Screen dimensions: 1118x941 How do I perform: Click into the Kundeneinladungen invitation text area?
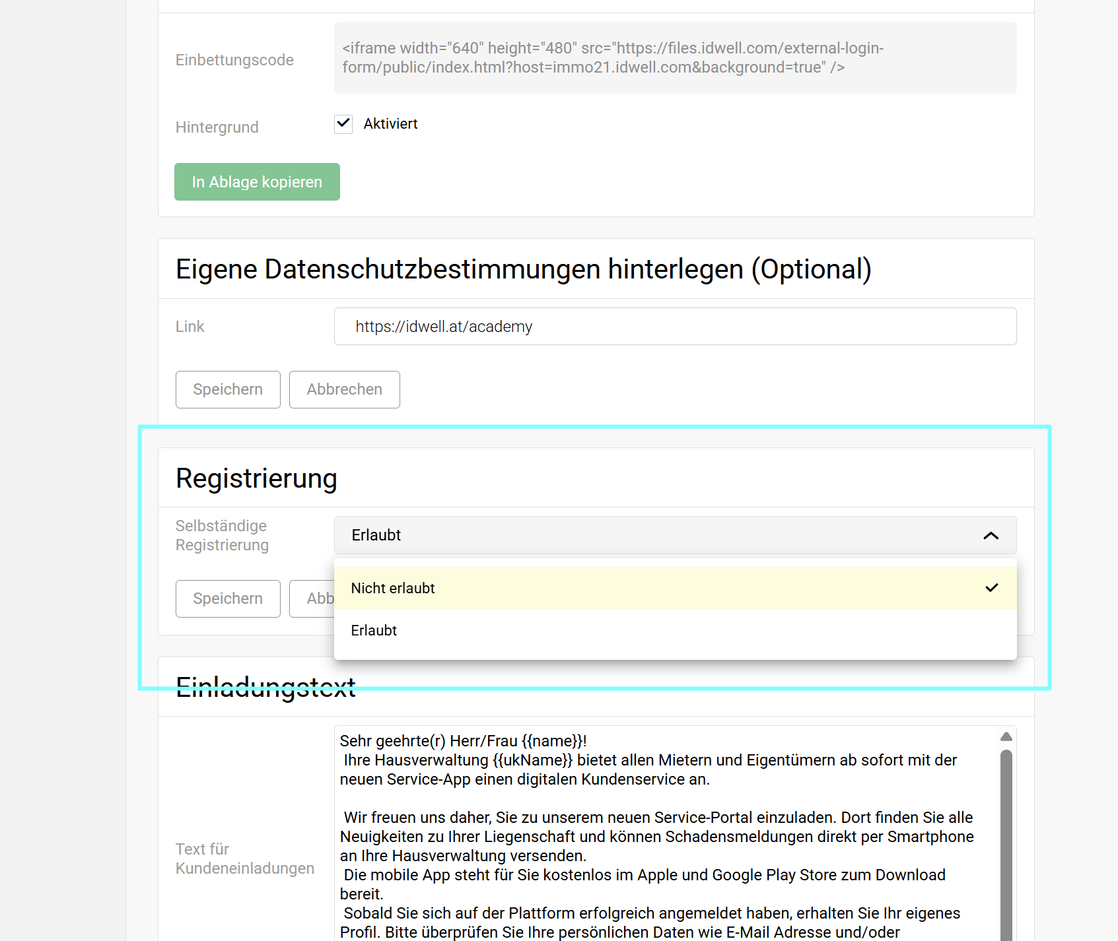pos(660,838)
